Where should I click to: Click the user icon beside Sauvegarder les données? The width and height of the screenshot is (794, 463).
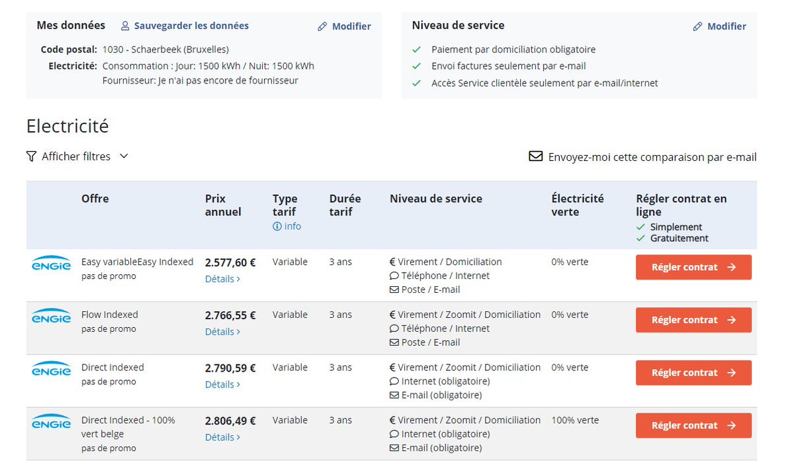pos(125,26)
